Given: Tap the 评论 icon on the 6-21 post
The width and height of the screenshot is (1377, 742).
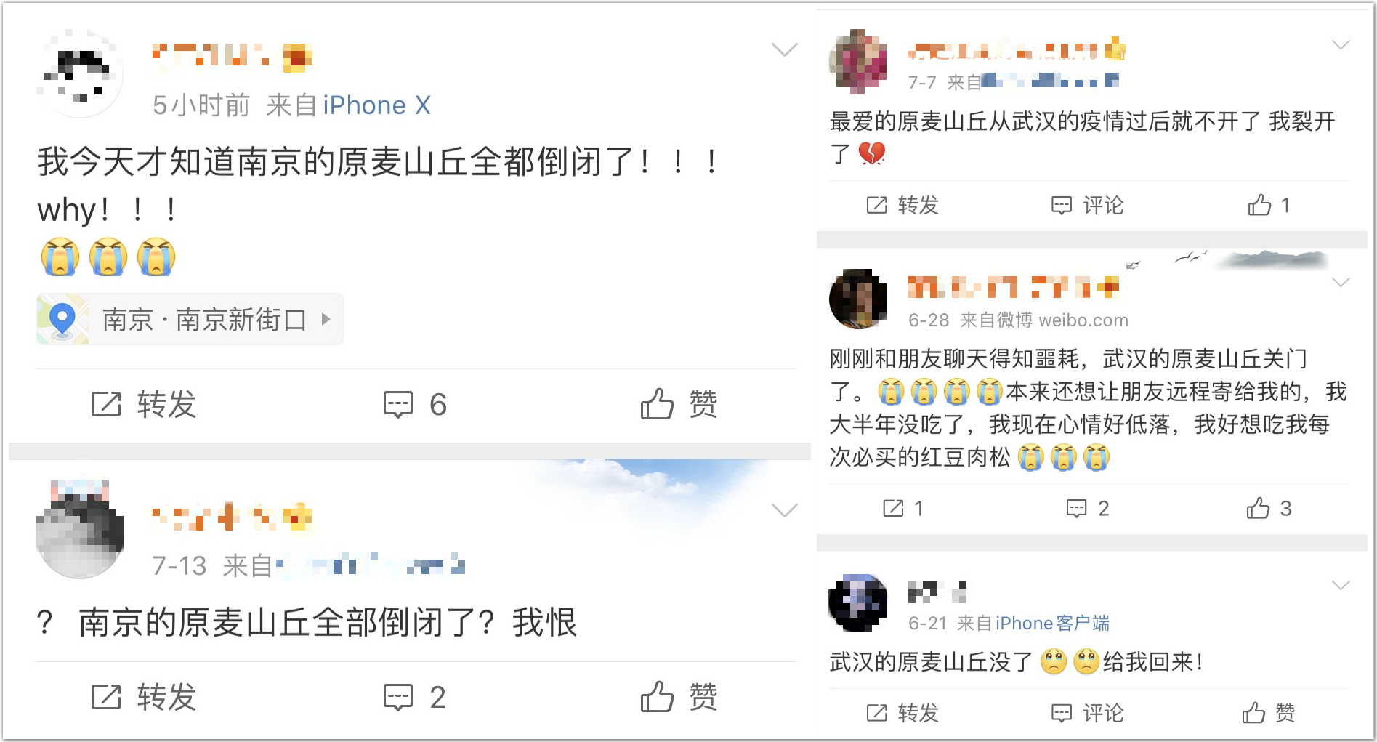Looking at the screenshot, I should pos(1062,713).
